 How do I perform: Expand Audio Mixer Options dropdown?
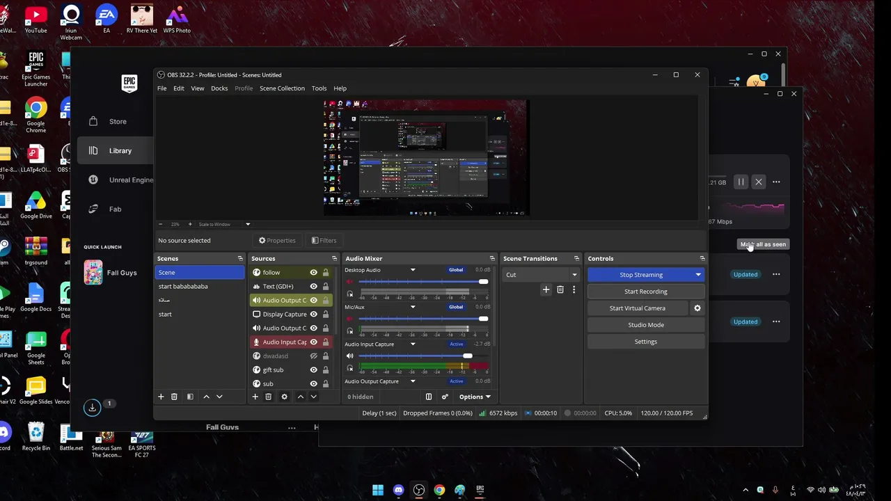pos(475,397)
